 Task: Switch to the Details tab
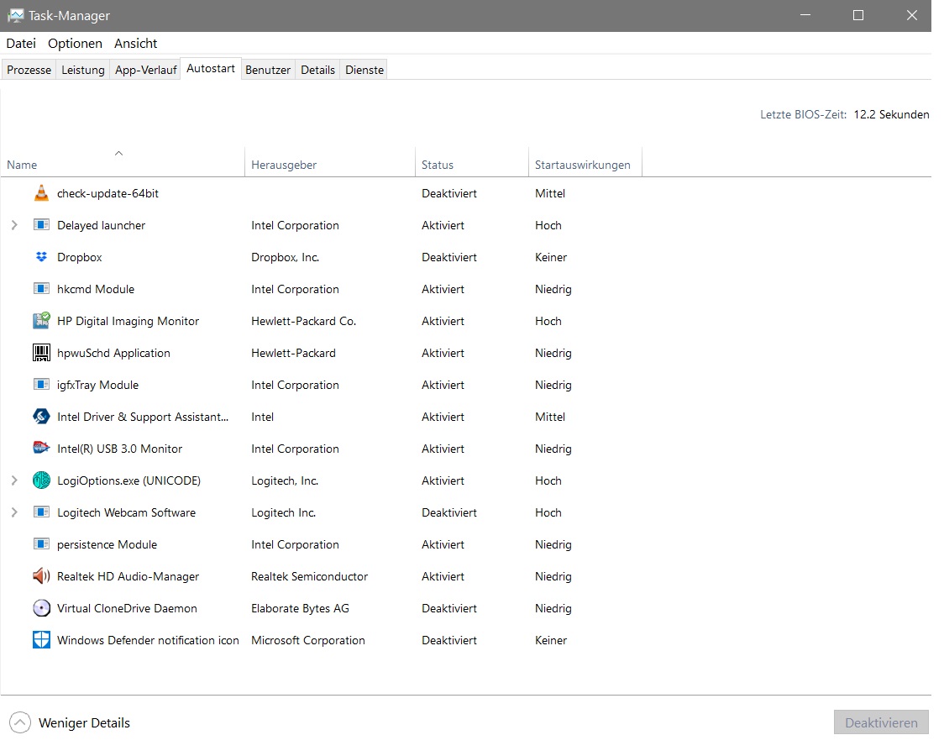(317, 70)
